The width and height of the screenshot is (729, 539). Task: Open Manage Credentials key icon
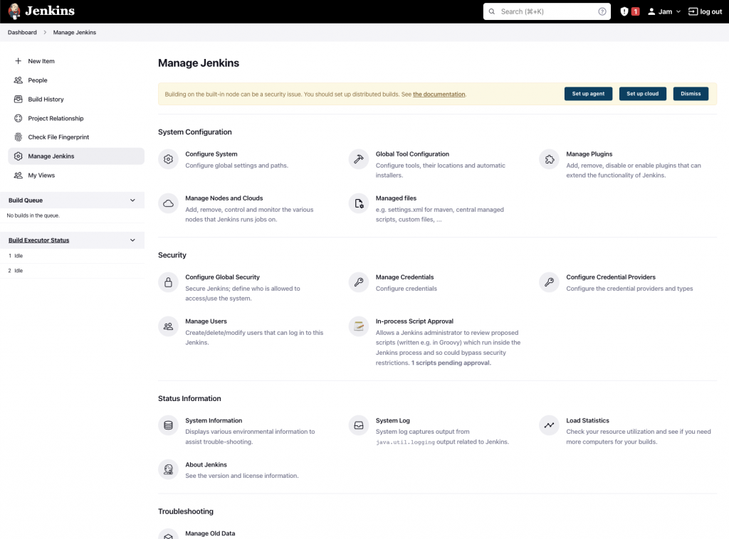pos(359,282)
